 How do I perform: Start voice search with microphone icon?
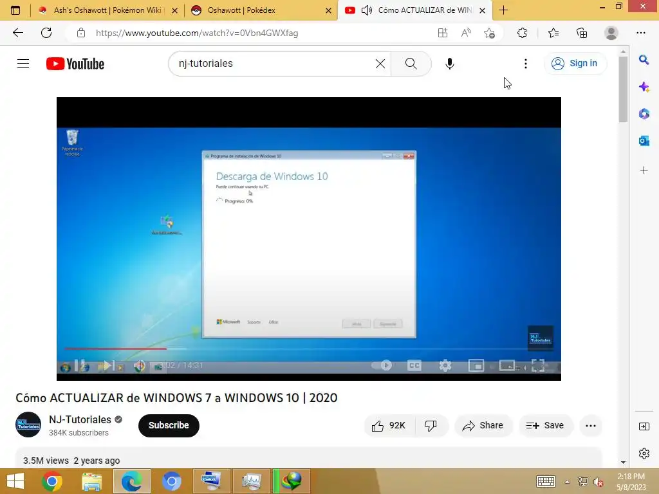449,64
